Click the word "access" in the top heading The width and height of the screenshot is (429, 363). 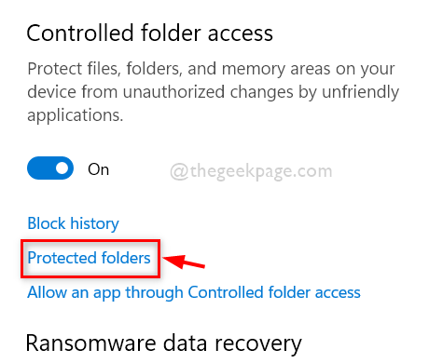[x=241, y=34]
